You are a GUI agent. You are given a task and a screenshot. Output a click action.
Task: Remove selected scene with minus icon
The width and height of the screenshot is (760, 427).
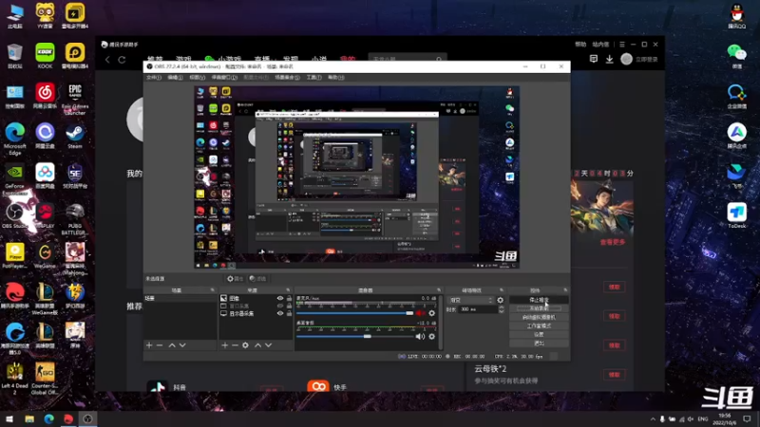pyautogui.click(x=160, y=345)
